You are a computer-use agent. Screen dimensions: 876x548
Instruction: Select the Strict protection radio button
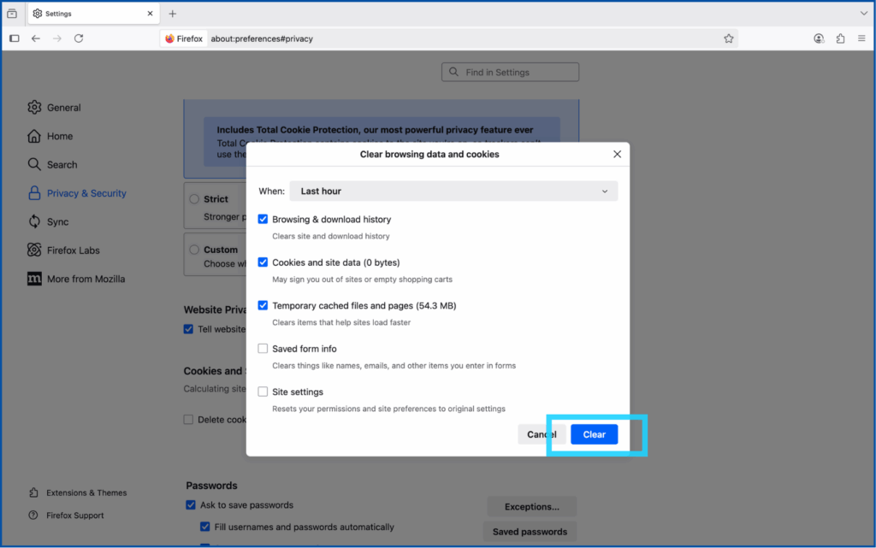(194, 199)
